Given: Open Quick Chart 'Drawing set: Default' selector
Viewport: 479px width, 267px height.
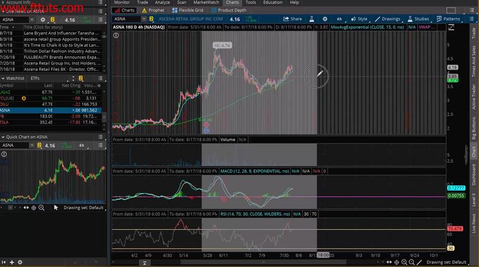Looking at the screenshot, I should [83, 208].
